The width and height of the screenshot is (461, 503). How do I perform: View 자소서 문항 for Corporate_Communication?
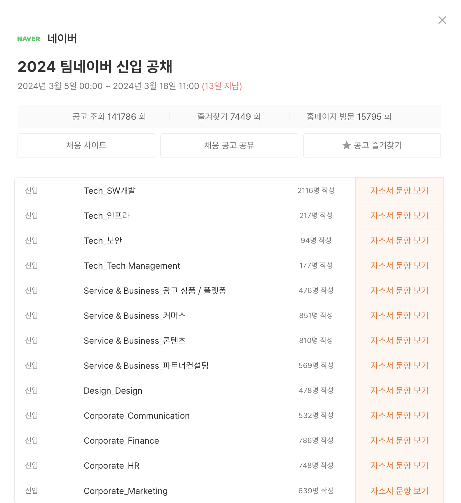pyautogui.click(x=399, y=416)
